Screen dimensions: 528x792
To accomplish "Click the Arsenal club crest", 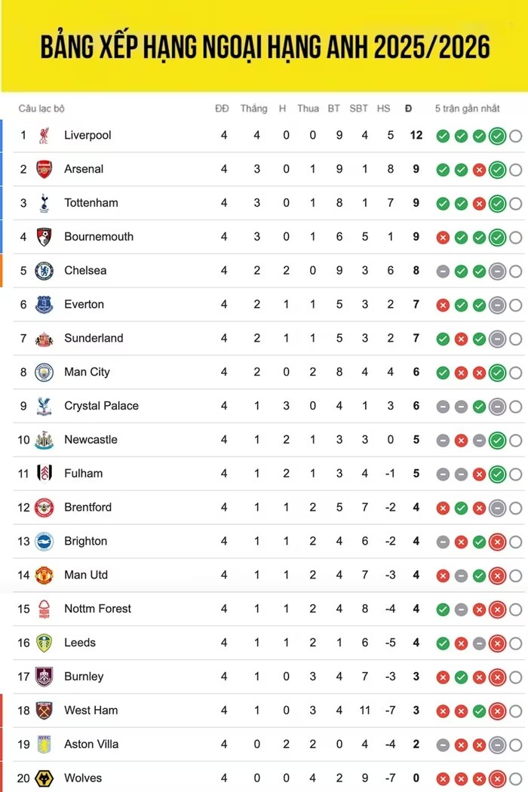I will 44,169.
